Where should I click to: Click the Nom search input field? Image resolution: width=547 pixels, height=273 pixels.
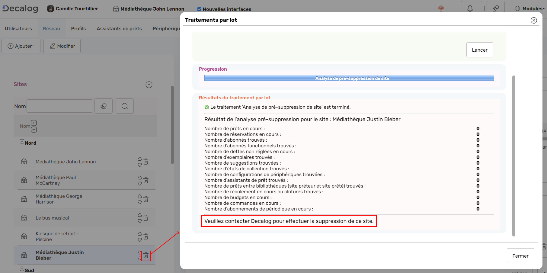click(59, 106)
